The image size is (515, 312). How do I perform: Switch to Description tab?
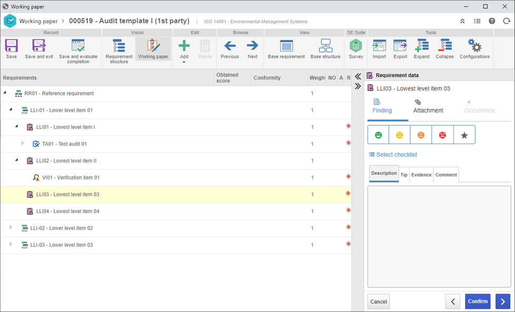tap(384, 174)
